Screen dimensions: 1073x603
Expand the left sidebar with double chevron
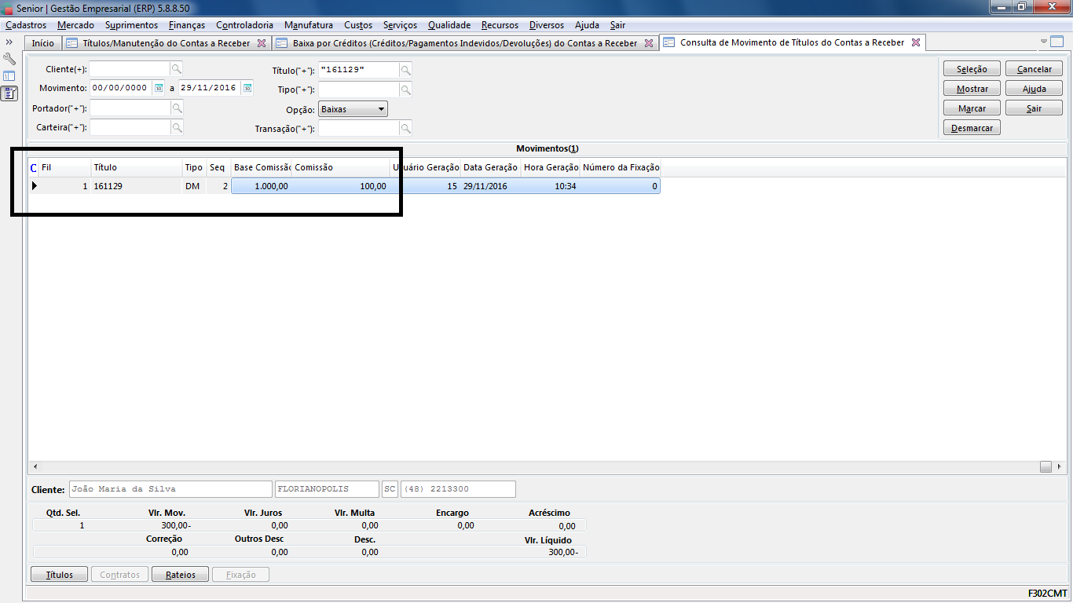click(9, 42)
